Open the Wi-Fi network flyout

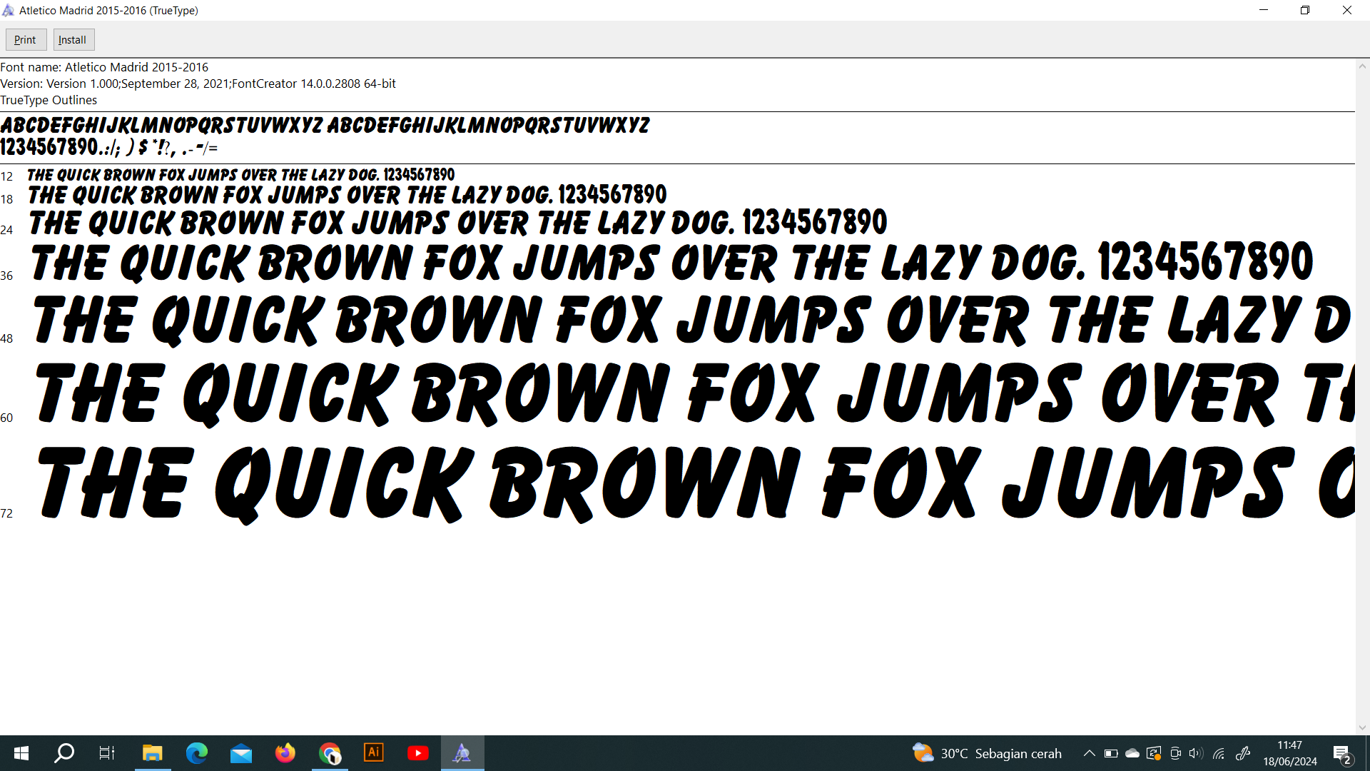1219,753
